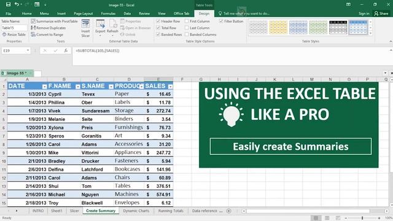Click the Share icon at top right

point(381,14)
